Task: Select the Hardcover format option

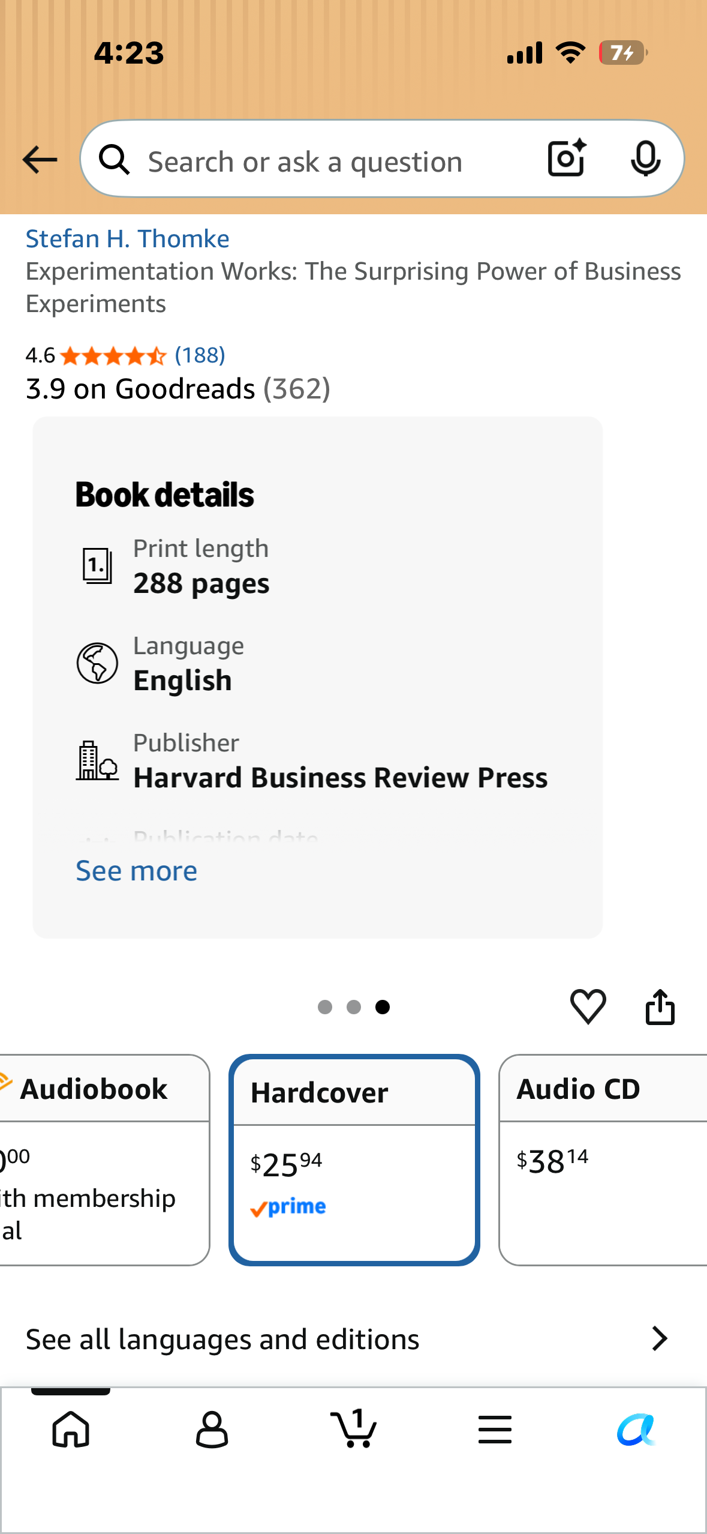Action: click(x=354, y=1160)
